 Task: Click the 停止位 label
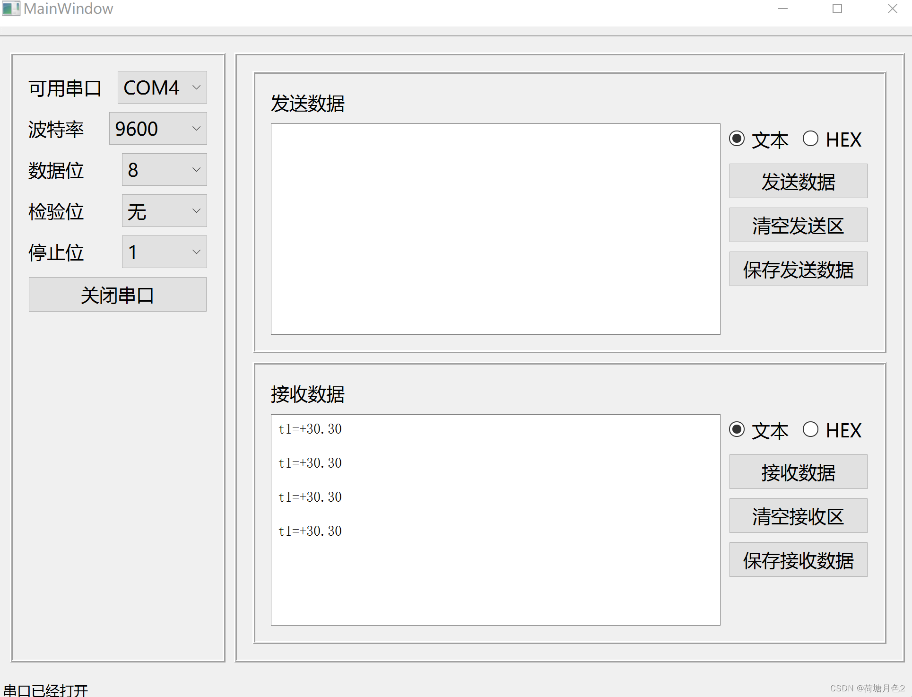[x=56, y=253]
